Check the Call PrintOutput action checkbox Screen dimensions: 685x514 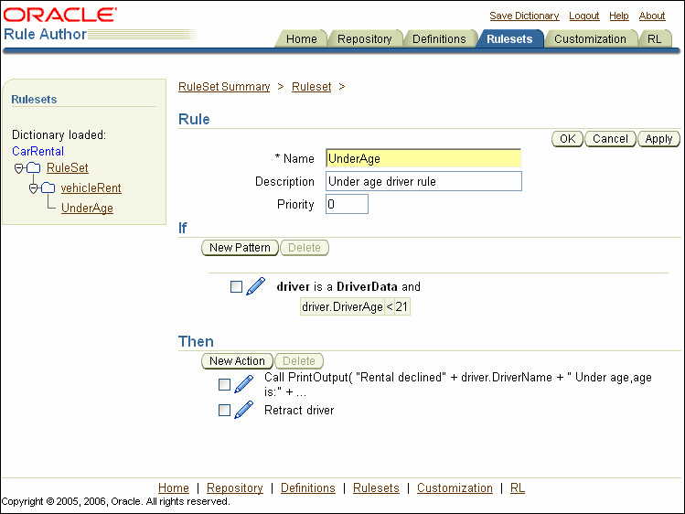click(225, 385)
